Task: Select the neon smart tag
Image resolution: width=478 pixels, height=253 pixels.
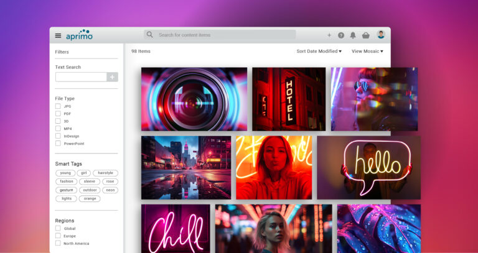Action: pos(110,190)
